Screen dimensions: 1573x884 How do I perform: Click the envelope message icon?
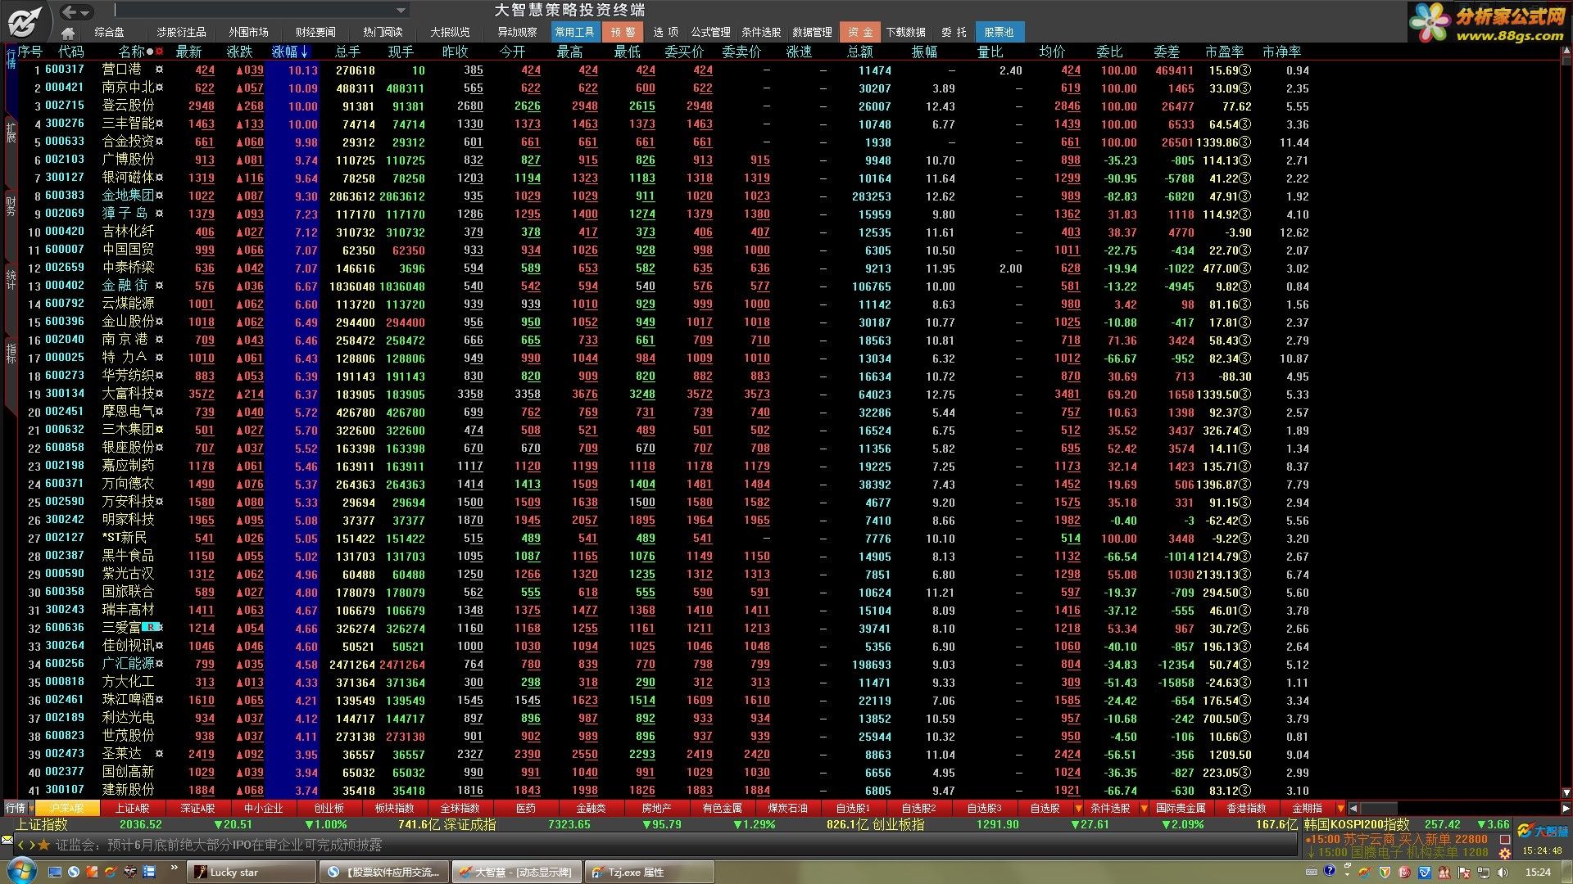tap(7, 841)
